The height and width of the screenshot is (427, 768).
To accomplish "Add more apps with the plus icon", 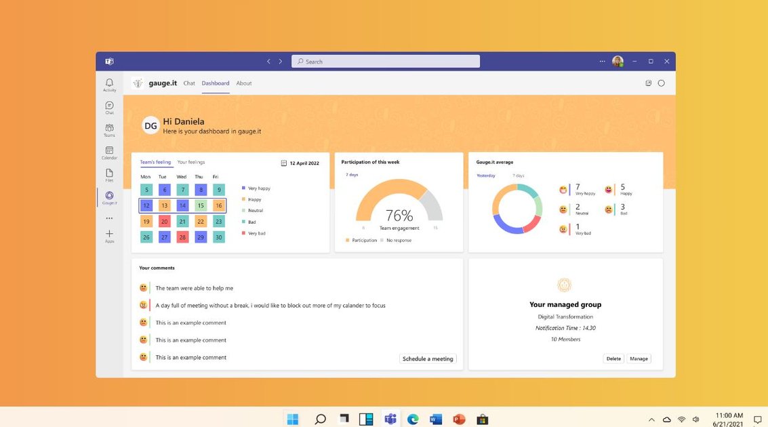I will (x=109, y=235).
